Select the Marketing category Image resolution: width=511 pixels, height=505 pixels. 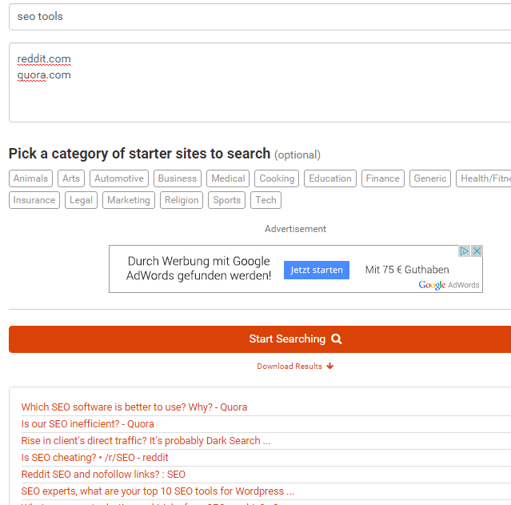(129, 200)
